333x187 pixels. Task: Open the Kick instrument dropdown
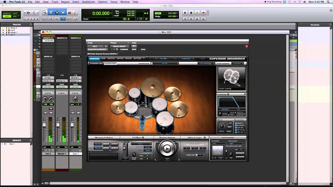(219, 143)
